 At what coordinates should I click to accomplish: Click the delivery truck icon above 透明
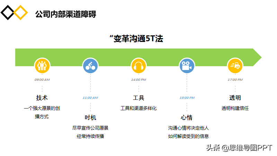tap(235, 66)
